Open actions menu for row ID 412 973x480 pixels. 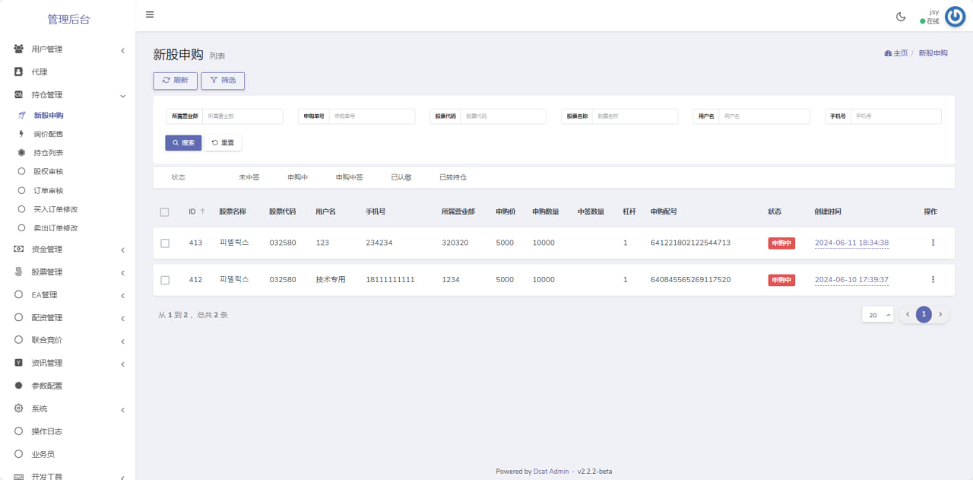[933, 280]
